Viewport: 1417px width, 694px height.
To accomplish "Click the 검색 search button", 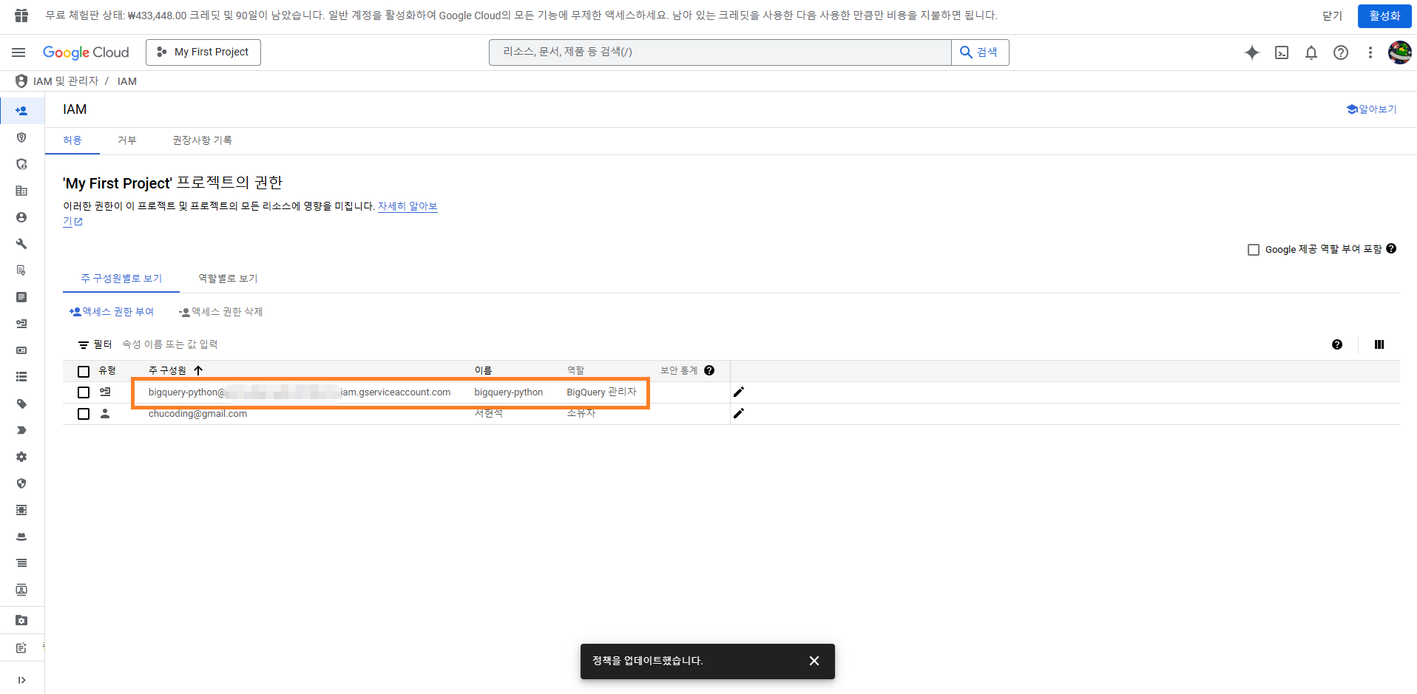I will coord(980,52).
